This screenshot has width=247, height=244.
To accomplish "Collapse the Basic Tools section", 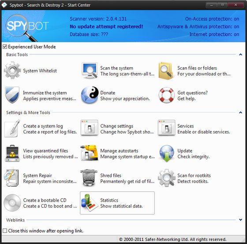I will coord(240,54).
